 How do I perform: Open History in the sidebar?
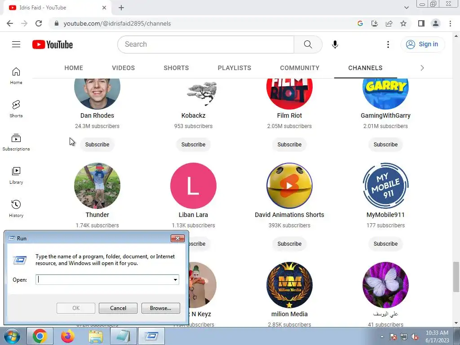coord(16,208)
